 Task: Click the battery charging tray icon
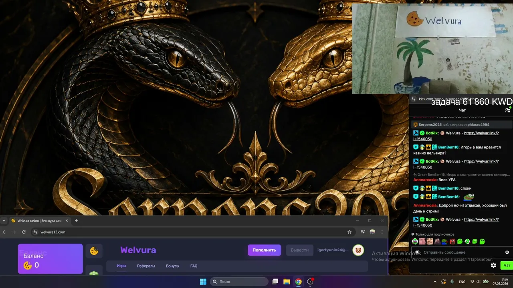point(485,282)
